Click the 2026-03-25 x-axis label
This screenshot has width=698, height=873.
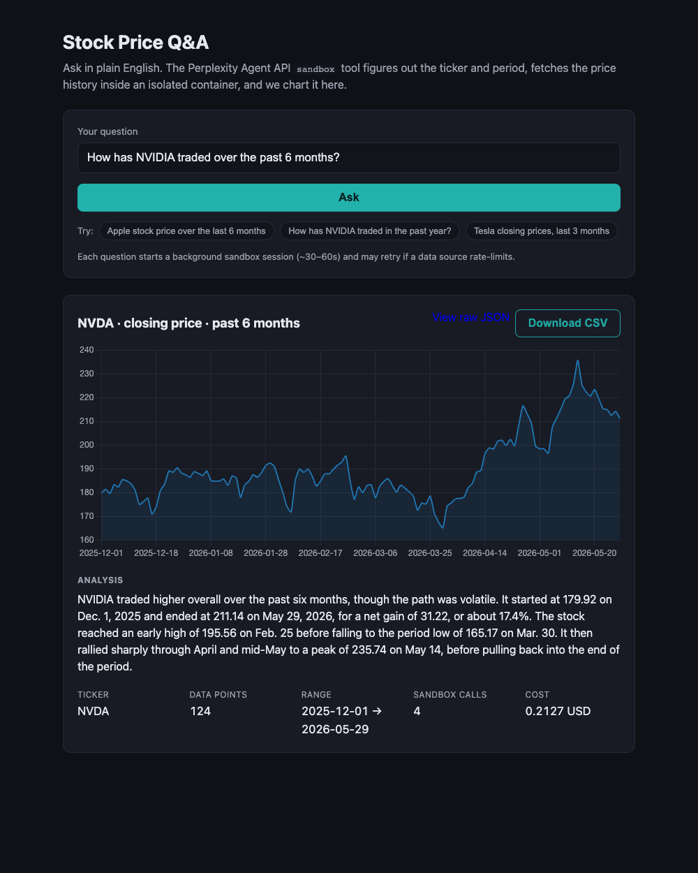click(430, 552)
